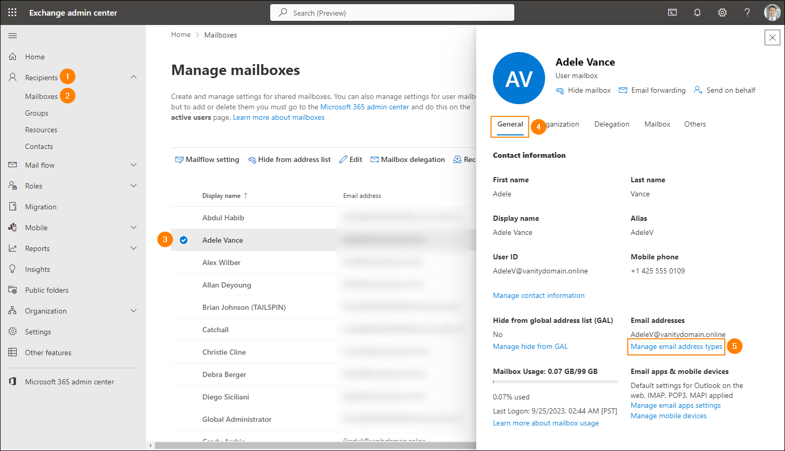785x451 pixels.
Task: Open the settings gear in header
Action: pos(722,12)
